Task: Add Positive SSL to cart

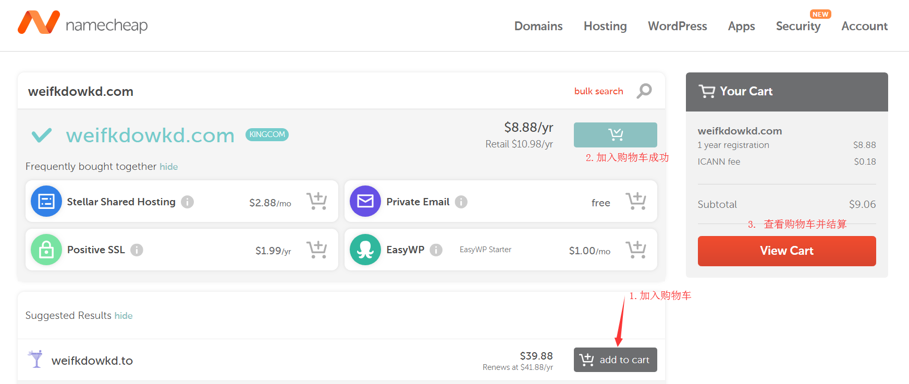Action: point(316,250)
